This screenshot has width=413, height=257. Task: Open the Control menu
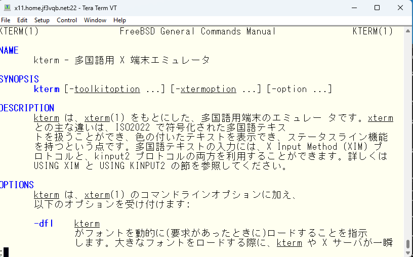click(67, 20)
